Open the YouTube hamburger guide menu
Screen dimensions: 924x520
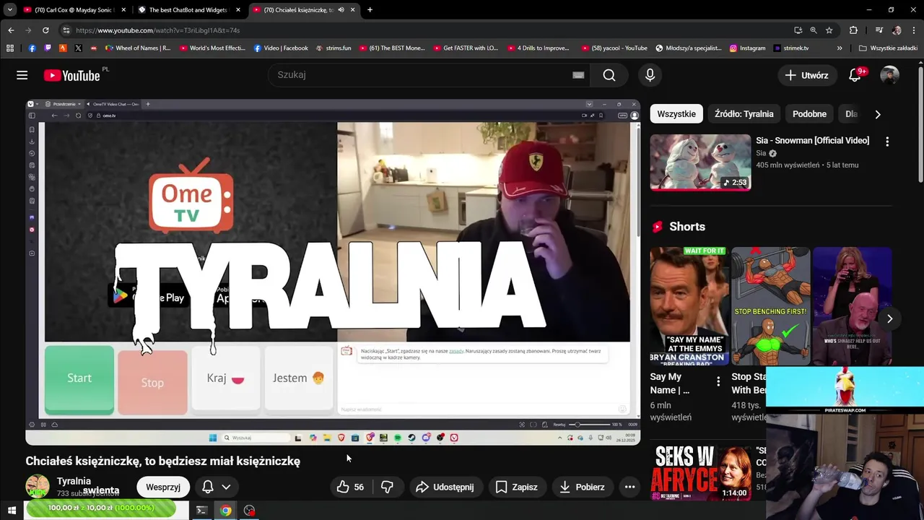pyautogui.click(x=22, y=75)
